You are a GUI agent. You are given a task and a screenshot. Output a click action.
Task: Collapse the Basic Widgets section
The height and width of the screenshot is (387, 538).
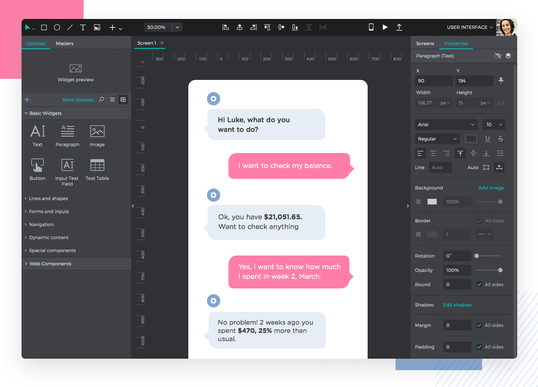pos(76,113)
